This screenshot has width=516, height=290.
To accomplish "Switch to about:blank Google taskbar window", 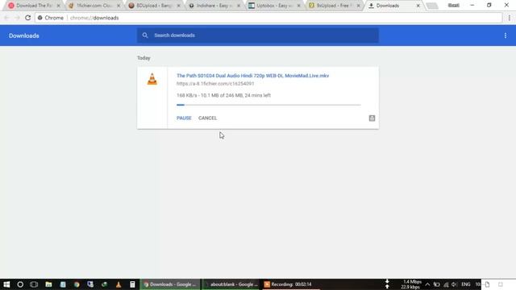I will pos(231,284).
